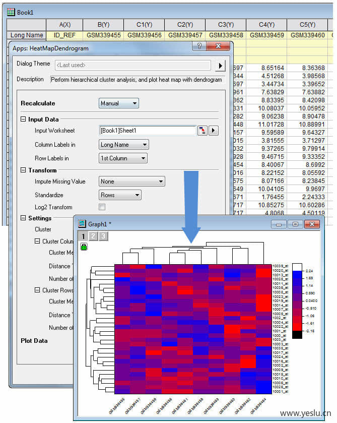Open the Row Labels in dropdown

pyautogui.click(x=123, y=158)
